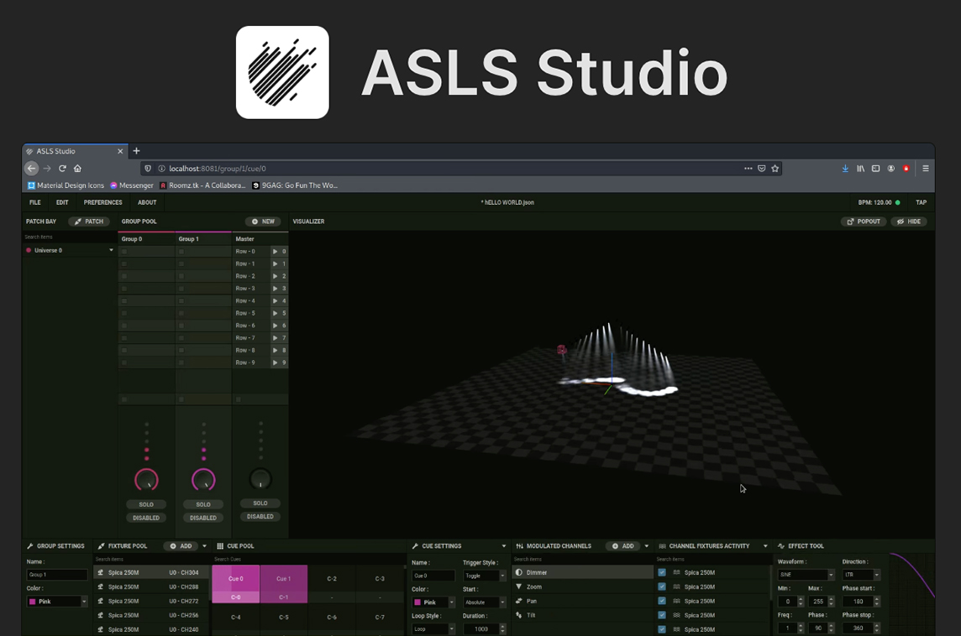
Task: Play master Row - 3
Action: pos(276,289)
